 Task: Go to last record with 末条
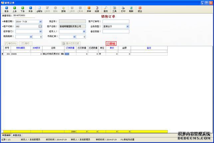[x=31, y=9]
